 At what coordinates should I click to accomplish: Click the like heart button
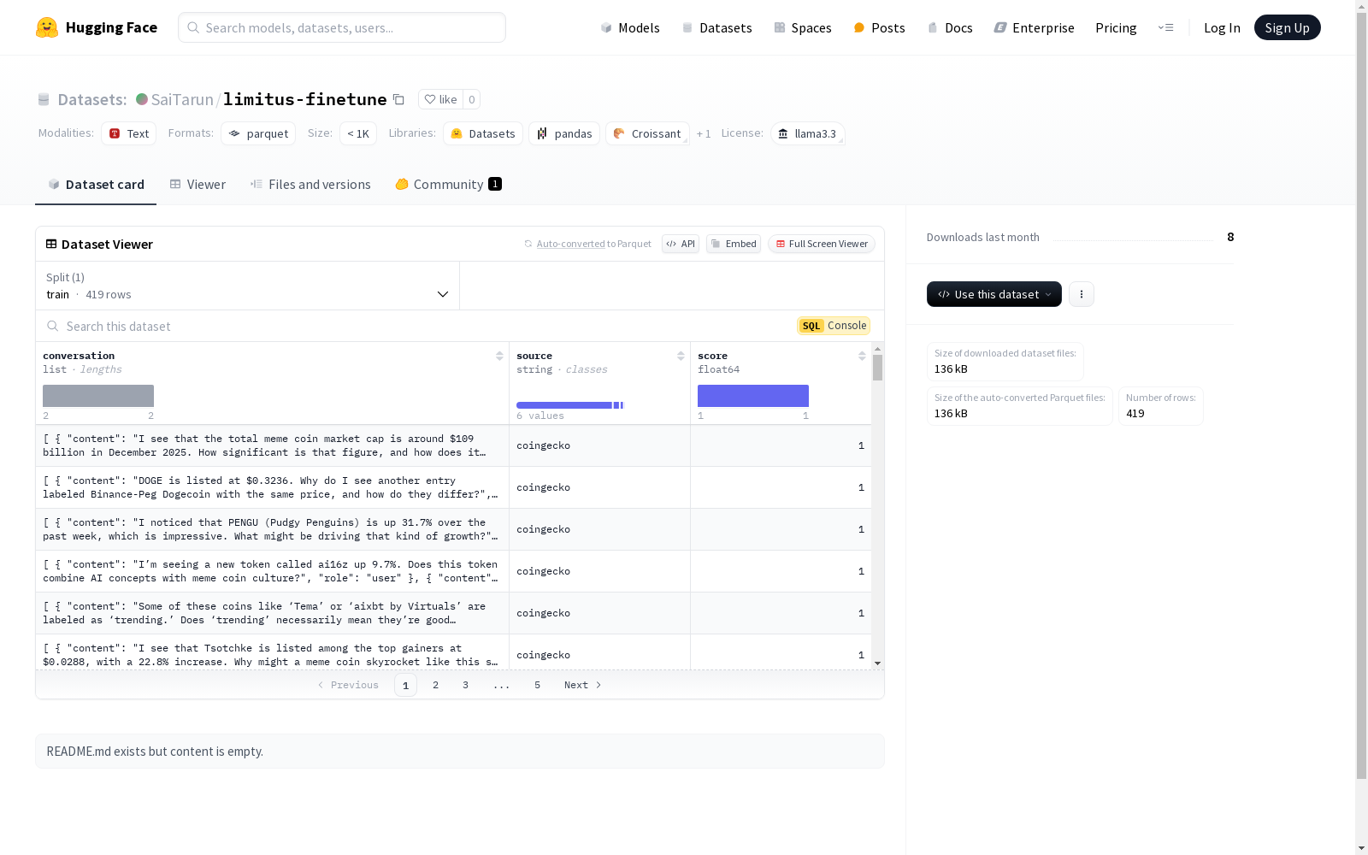(440, 99)
